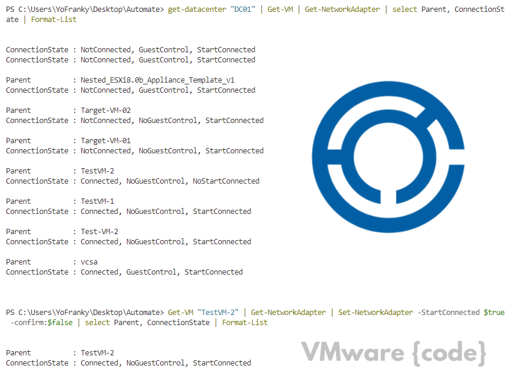Viewport: 508px width, 375px height.
Task: Click Get-VM in the first command
Action: [280, 10]
